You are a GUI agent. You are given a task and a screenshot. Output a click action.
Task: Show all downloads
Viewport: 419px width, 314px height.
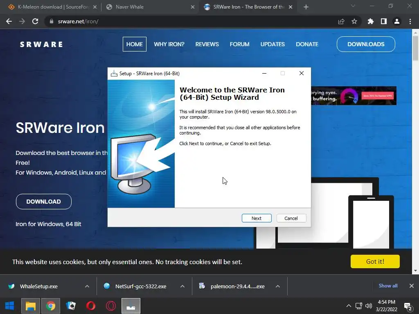[x=388, y=286]
